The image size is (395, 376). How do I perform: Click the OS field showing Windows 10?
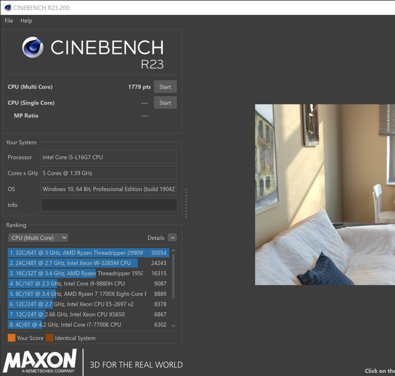coord(109,189)
